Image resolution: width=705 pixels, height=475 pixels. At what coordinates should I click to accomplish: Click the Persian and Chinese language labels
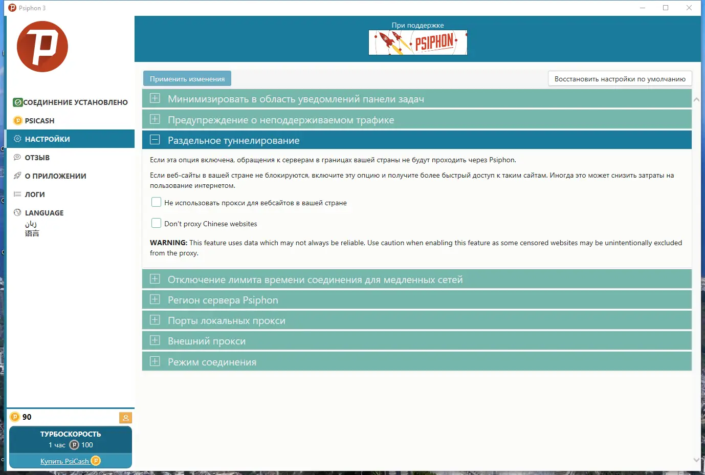click(x=32, y=229)
